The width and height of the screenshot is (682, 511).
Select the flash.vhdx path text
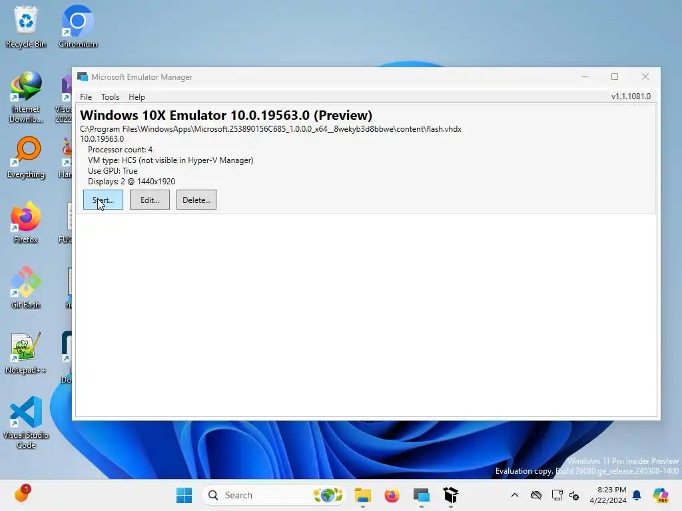click(x=270, y=129)
